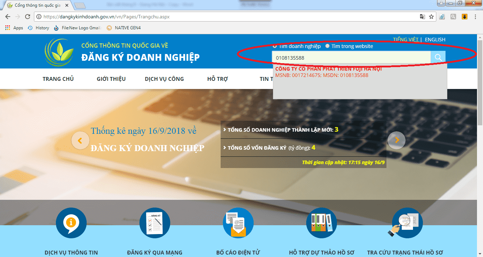Go to next slide with the right arrow
The width and height of the screenshot is (483, 257).
(396, 141)
